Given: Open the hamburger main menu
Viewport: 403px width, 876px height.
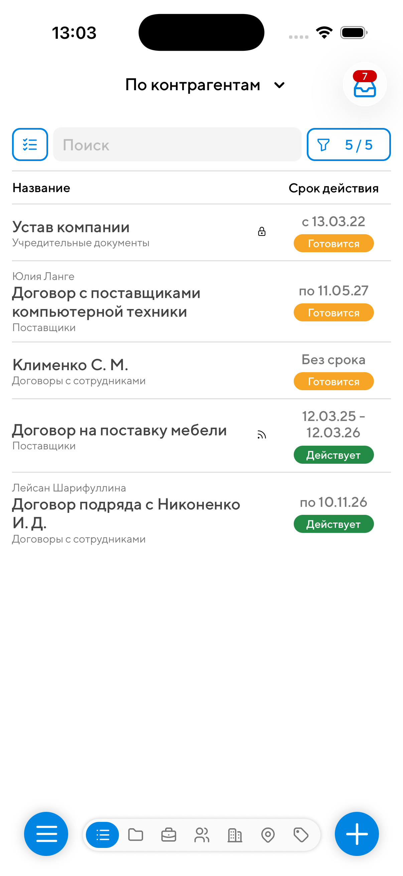Looking at the screenshot, I should [x=46, y=834].
